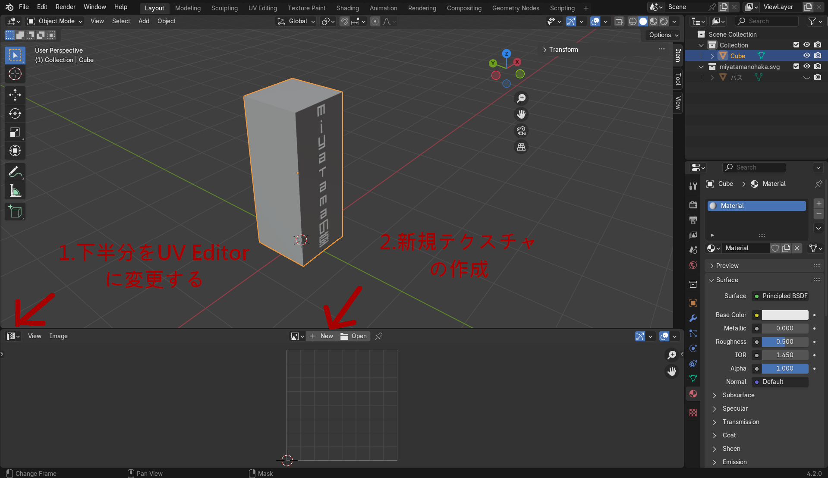Open the Texture properties checker tab
Viewport: 828px width, 478px height.
[693, 413]
